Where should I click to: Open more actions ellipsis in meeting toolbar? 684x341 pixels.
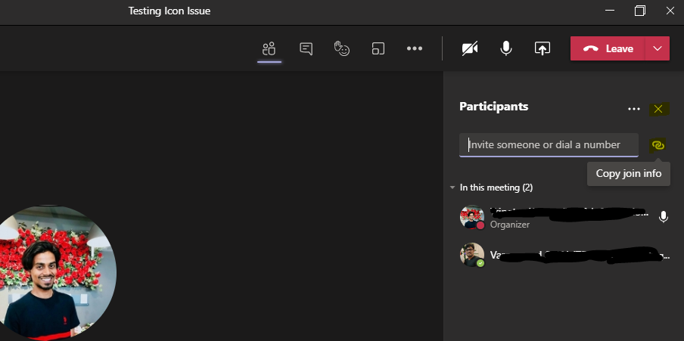[x=415, y=48]
